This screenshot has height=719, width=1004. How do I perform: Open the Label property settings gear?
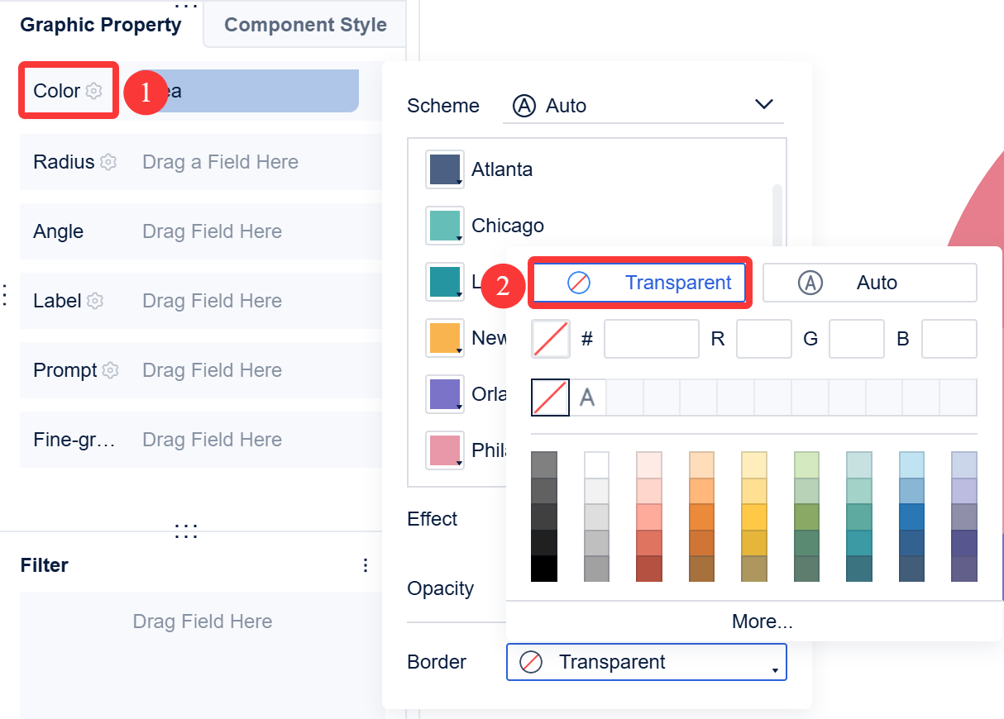coord(95,301)
